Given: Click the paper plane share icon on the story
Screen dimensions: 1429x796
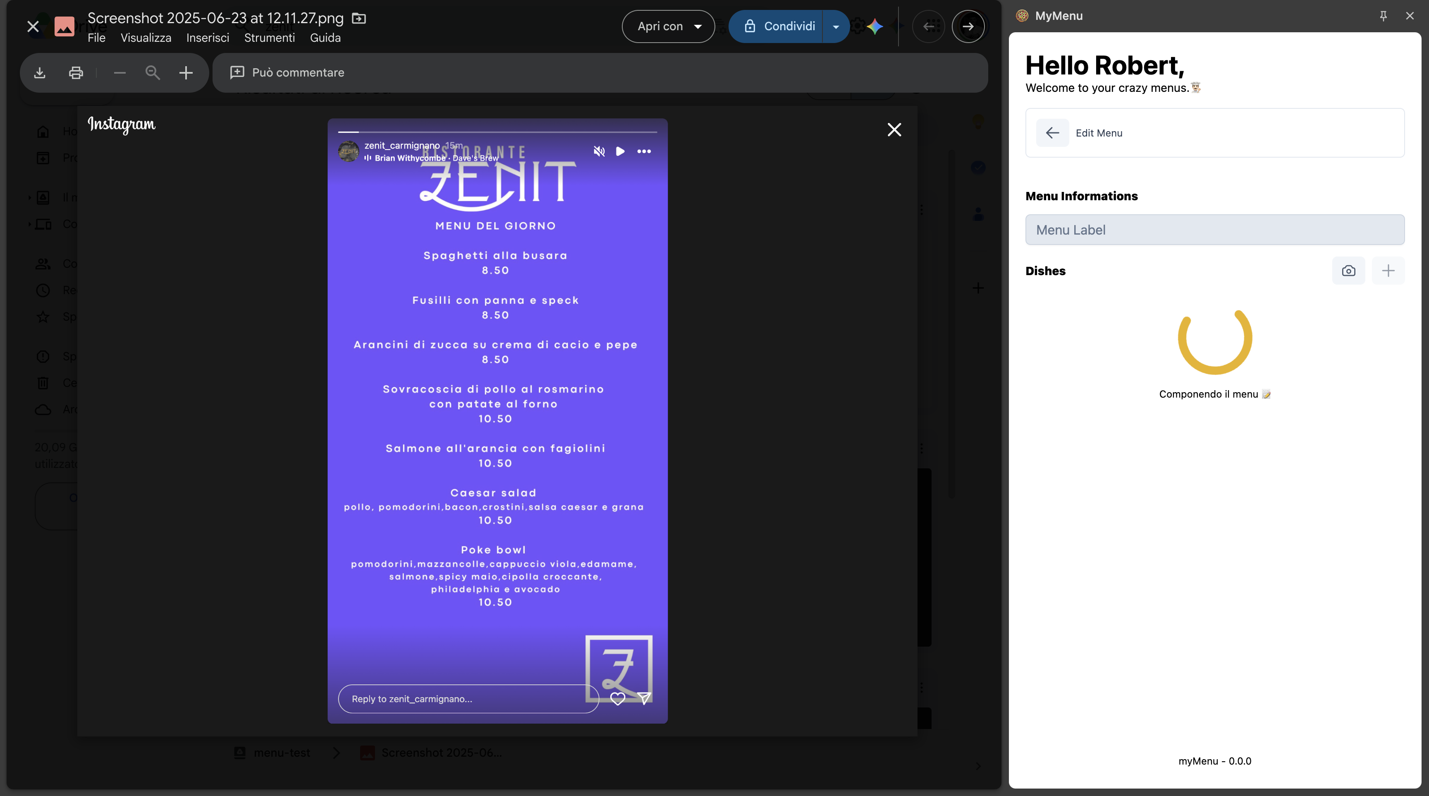Looking at the screenshot, I should [644, 698].
